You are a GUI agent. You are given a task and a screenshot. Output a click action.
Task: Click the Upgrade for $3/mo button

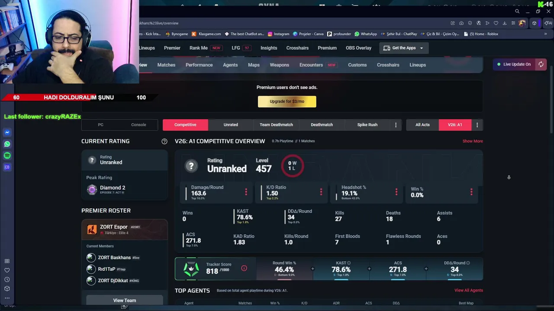click(x=287, y=102)
